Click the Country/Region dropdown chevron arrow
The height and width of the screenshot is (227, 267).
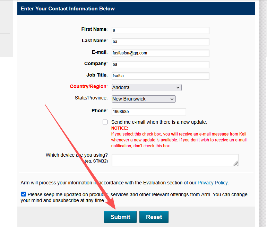[x=178, y=88]
